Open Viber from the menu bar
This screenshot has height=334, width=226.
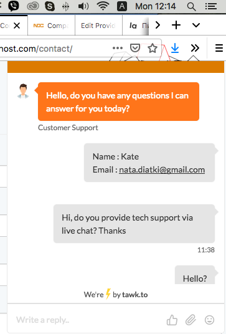click(14, 6)
